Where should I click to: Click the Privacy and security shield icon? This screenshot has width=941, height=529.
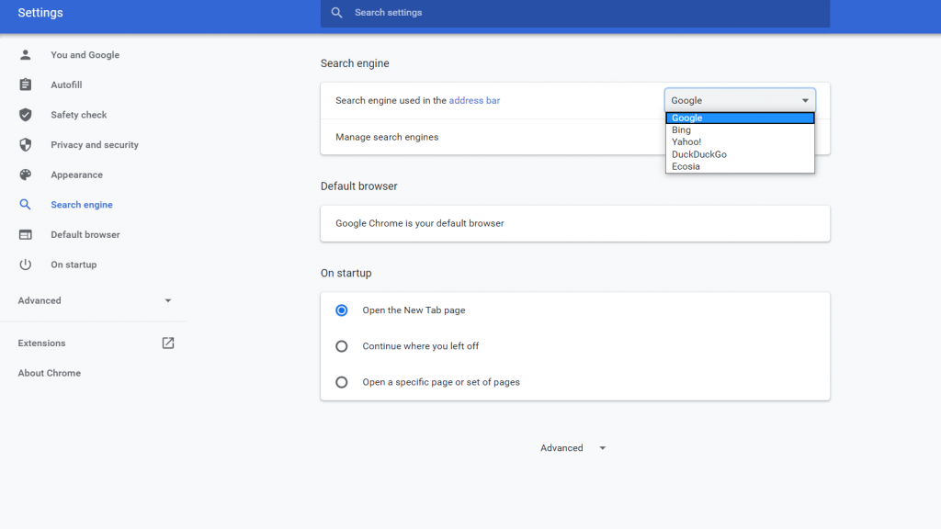coord(26,145)
